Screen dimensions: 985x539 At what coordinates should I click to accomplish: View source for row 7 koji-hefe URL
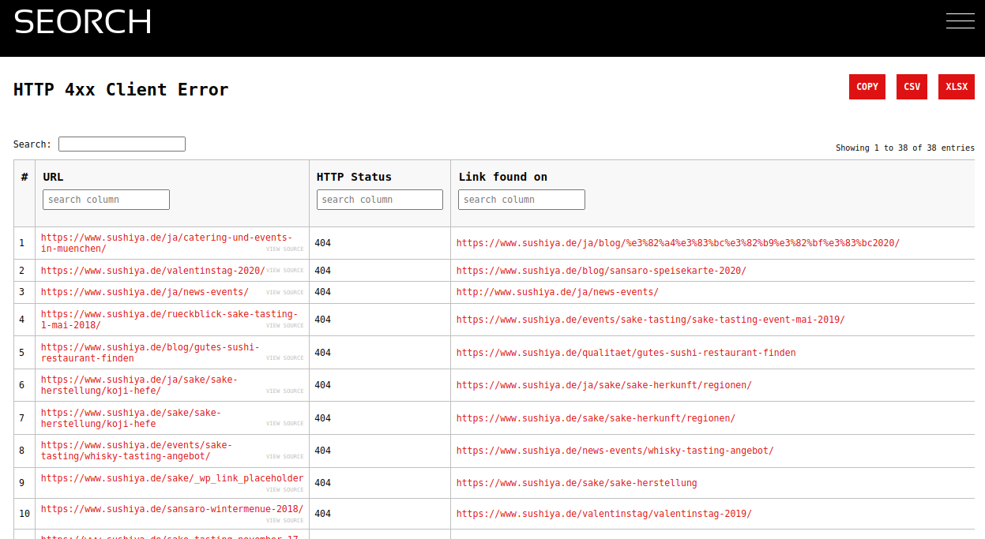(284, 424)
